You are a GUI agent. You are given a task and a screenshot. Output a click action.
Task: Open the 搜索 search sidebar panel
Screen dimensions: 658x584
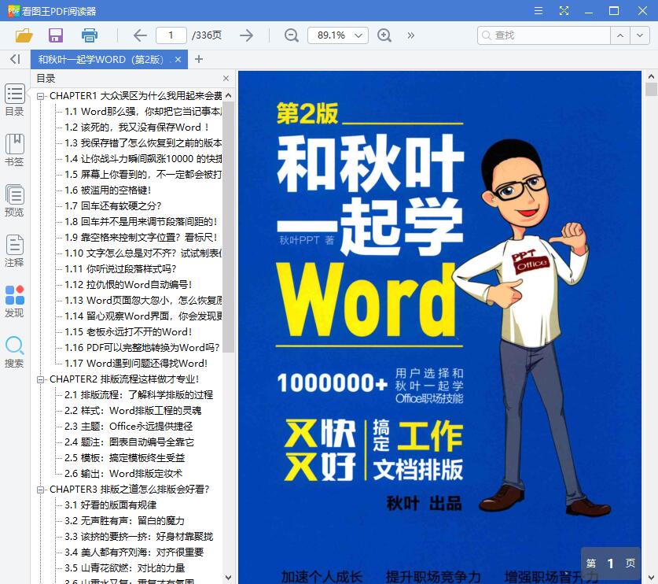click(x=15, y=352)
